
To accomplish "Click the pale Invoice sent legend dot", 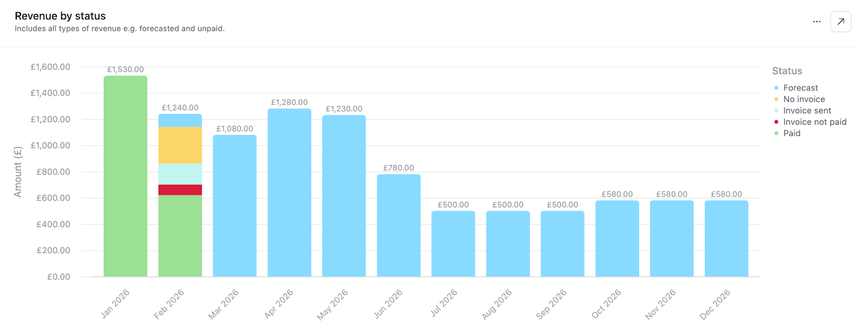I will coord(776,110).
